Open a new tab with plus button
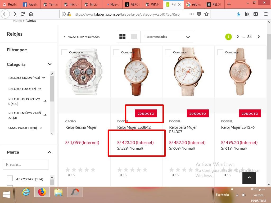 coord(229,4)
